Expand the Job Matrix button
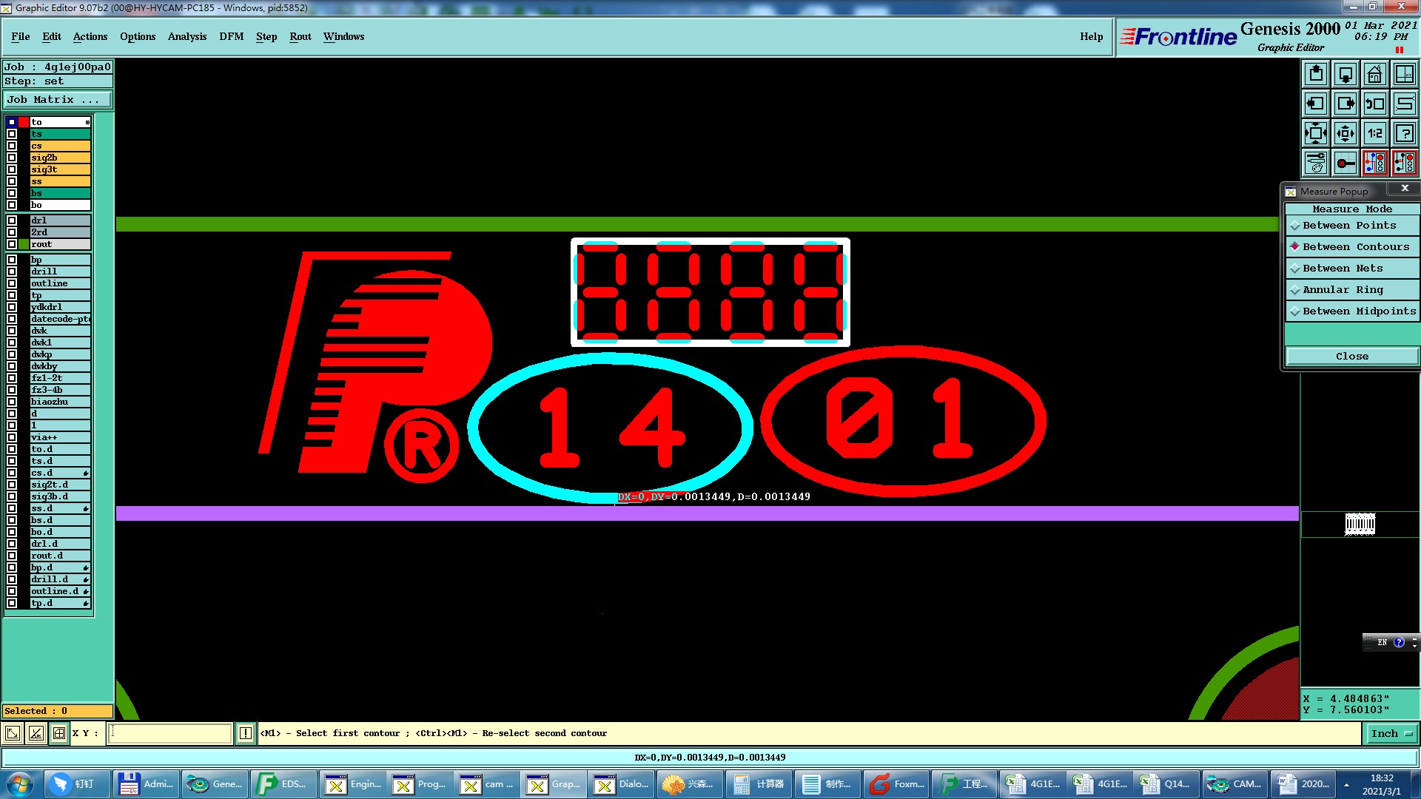The image size is (1421, 799). (x=58, y=100)
